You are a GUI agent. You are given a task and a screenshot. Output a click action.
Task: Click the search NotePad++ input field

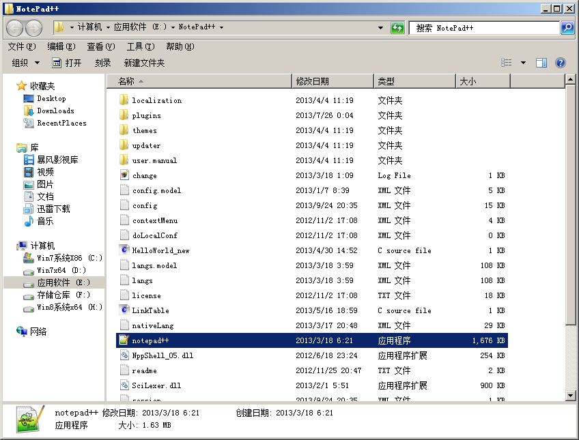click(485, 28)
